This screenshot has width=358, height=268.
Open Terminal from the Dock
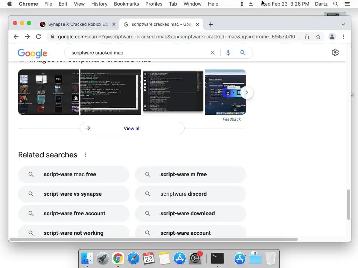[217, 259]
